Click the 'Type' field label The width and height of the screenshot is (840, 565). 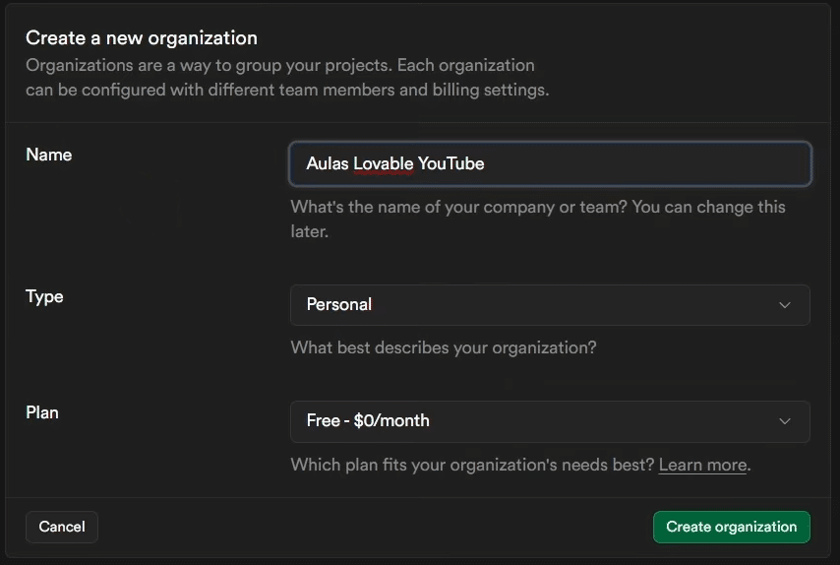click(x=44, y=296)
